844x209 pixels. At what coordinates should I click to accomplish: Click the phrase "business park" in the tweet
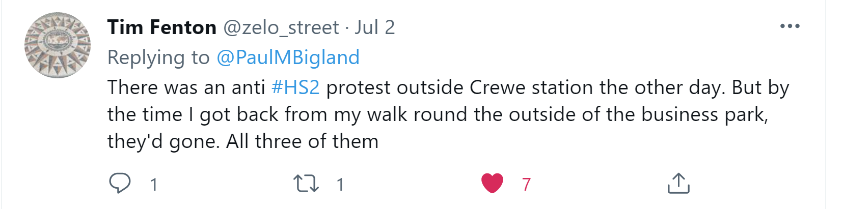coord(703,114)
